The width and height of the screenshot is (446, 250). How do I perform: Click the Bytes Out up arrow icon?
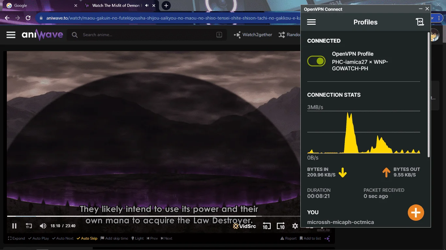point(386,172)
